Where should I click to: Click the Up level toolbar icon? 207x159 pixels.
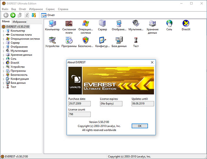click(20, 15)
